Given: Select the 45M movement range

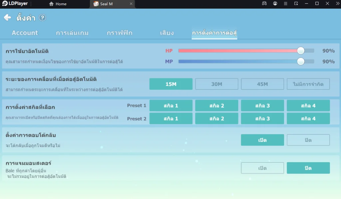Looking at the screenshot, I should (262, 84).
